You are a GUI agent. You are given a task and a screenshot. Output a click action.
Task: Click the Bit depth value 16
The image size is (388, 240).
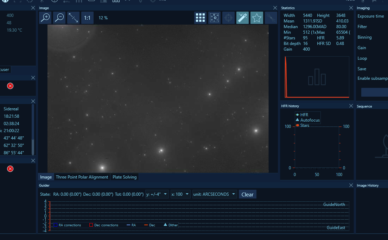click(x=305, y=44)
